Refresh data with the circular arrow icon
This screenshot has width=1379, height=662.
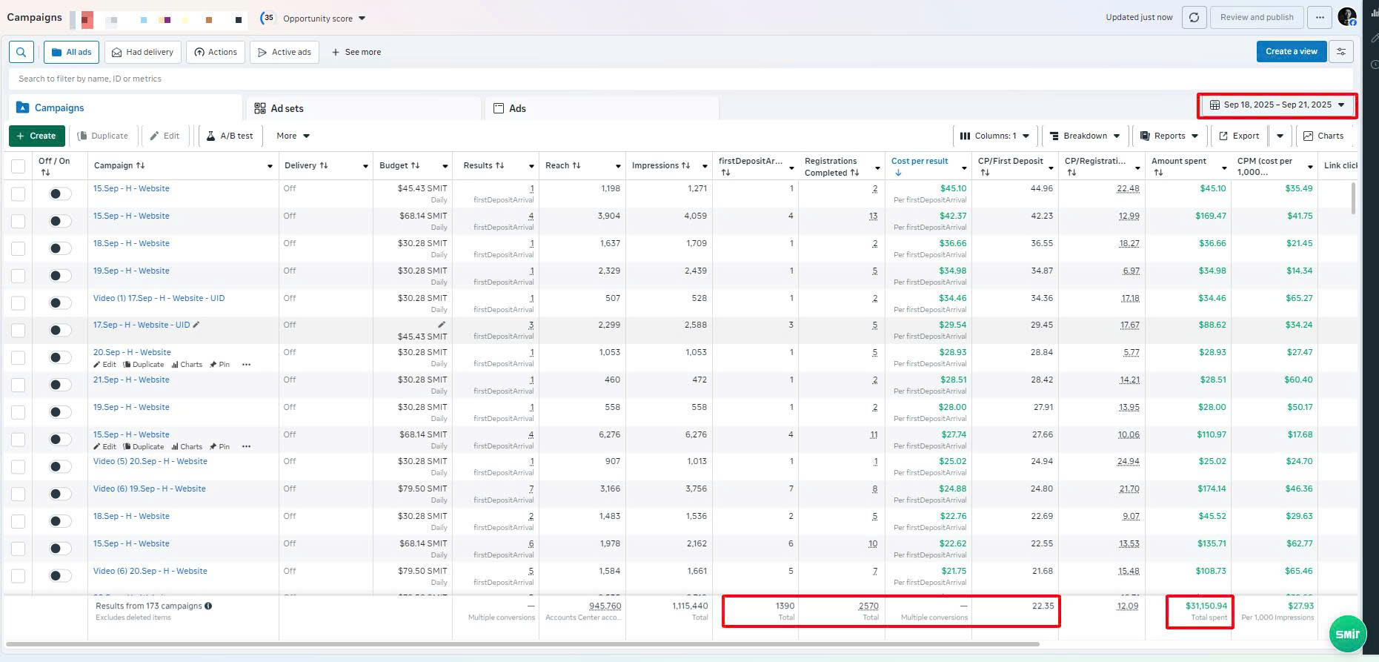point(1194,18)
